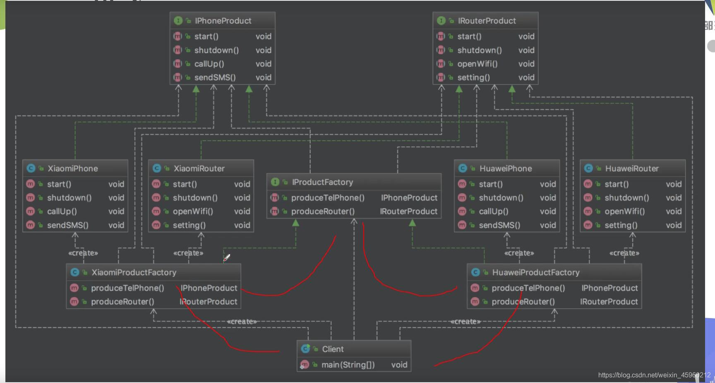Viewport: 715px width, 383px height.
Task: Click method icon beside IPhoneProduct callUp()
Action: (x=178, y=64)
